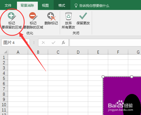Click the Select All corner triangle
This screenshot has height=115, width=141.
coord(5,52)
